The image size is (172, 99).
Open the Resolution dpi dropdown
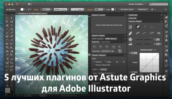click(109, 51)
